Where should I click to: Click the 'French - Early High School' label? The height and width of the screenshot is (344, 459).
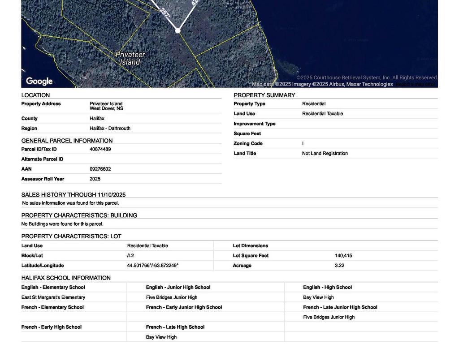[x=51, y=327]
